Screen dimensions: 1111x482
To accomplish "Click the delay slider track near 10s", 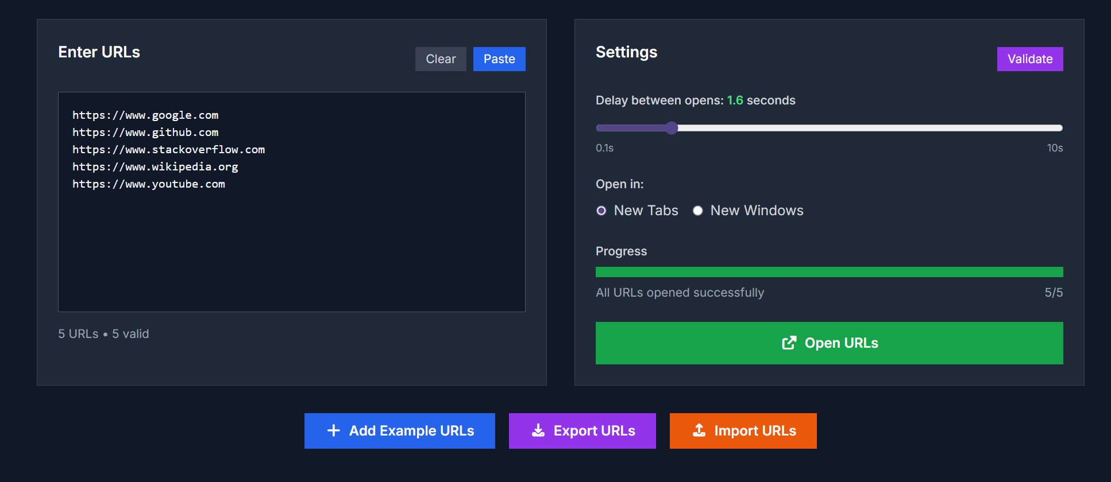I will [1046, 128].
